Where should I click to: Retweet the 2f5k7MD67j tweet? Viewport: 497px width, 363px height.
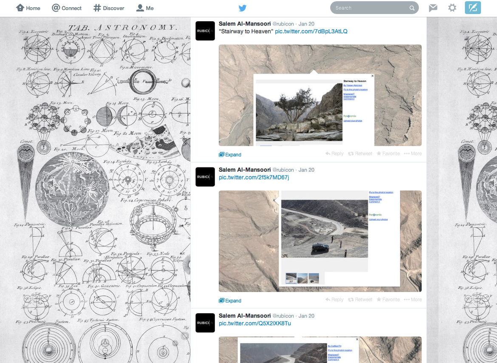tap(360, 300)
